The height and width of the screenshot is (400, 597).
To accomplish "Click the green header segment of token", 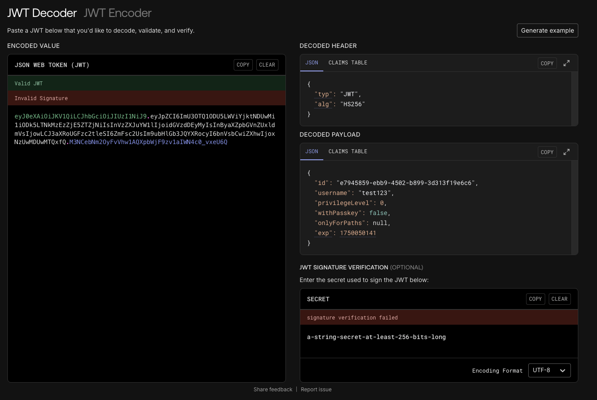I will [80, 116].
